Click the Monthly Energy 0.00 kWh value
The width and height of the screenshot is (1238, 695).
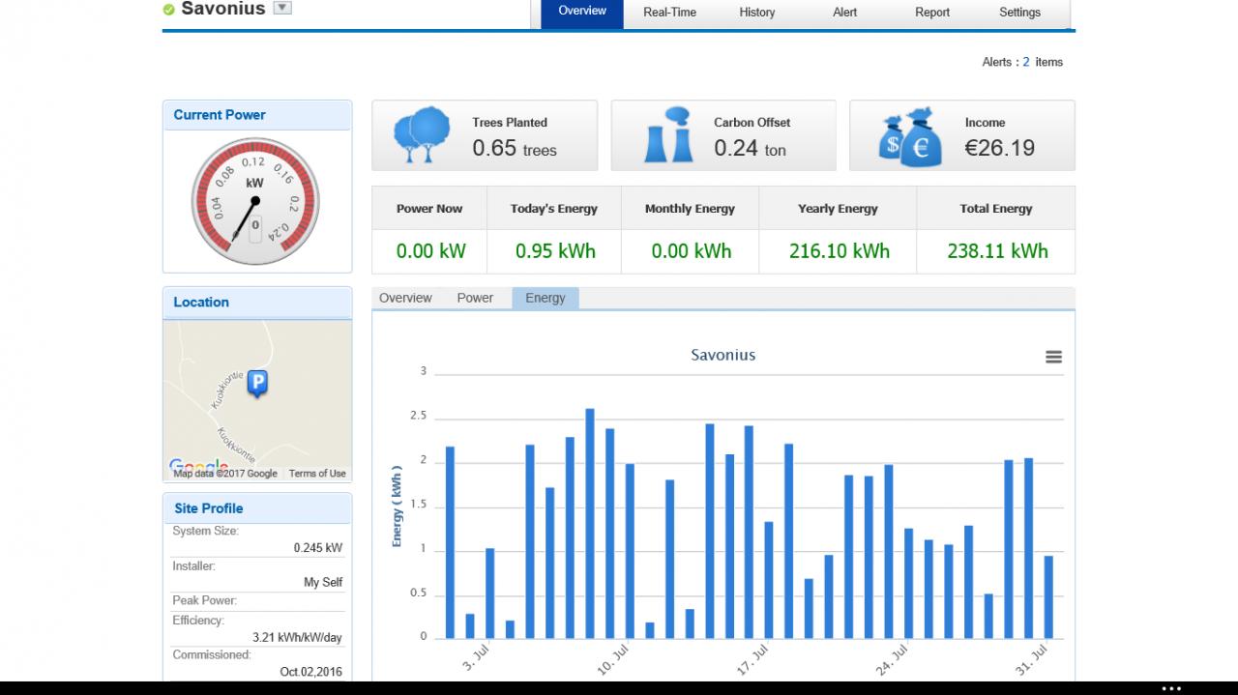tap(691, 251)
